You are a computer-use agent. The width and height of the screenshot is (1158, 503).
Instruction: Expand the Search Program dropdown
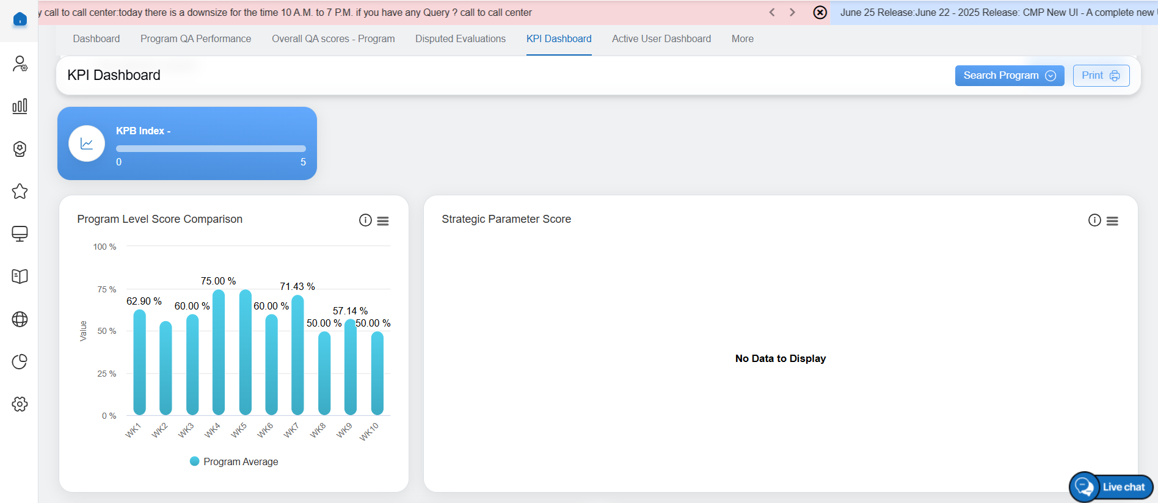click(1009, 76)
